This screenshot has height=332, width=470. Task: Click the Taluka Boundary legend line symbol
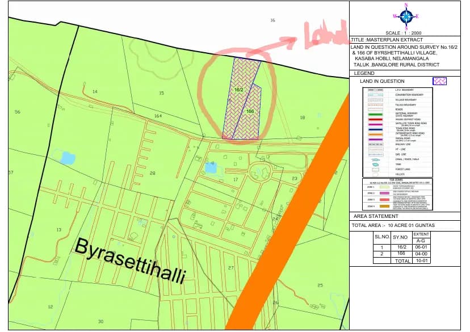click(376, 105)
